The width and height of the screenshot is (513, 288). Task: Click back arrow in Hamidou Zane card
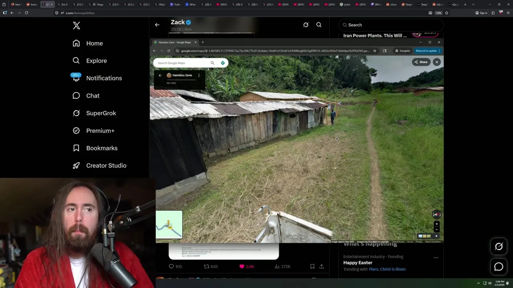click(160, 75)
